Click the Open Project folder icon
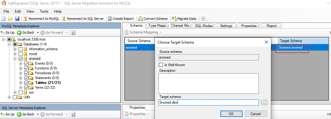The width and height of the screenshot is (331, 119). (x=10, y=19)
